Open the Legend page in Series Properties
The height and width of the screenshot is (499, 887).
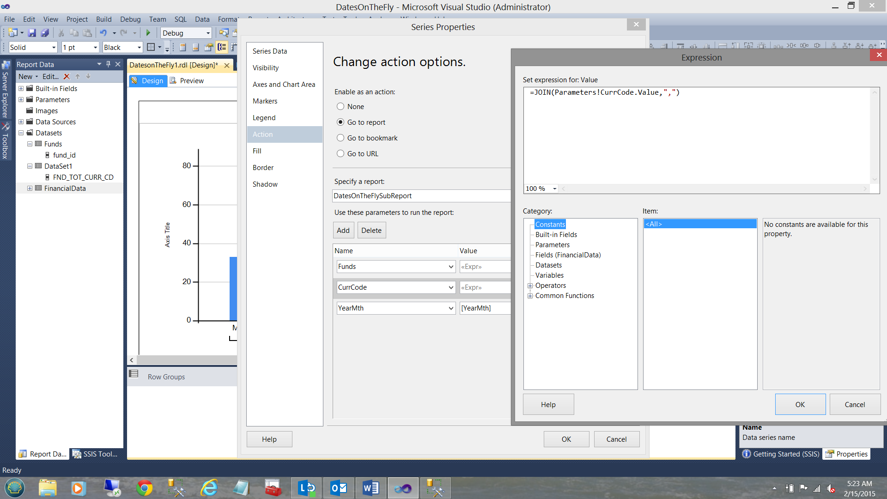coord(264,118)
